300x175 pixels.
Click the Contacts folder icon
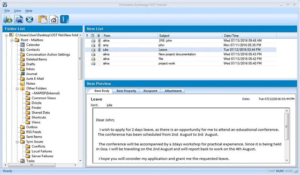22,50
